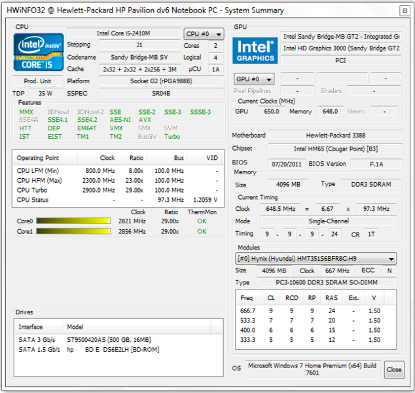Click the Sandy Bridge-MB SV codename field
The width and height of the screenshot is (415, 393).
pos(139,57)
